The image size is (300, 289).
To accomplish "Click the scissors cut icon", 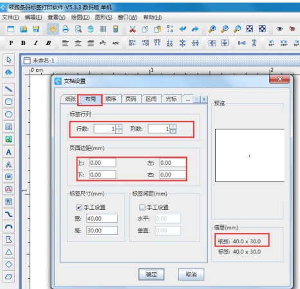I will pos(133,29).
